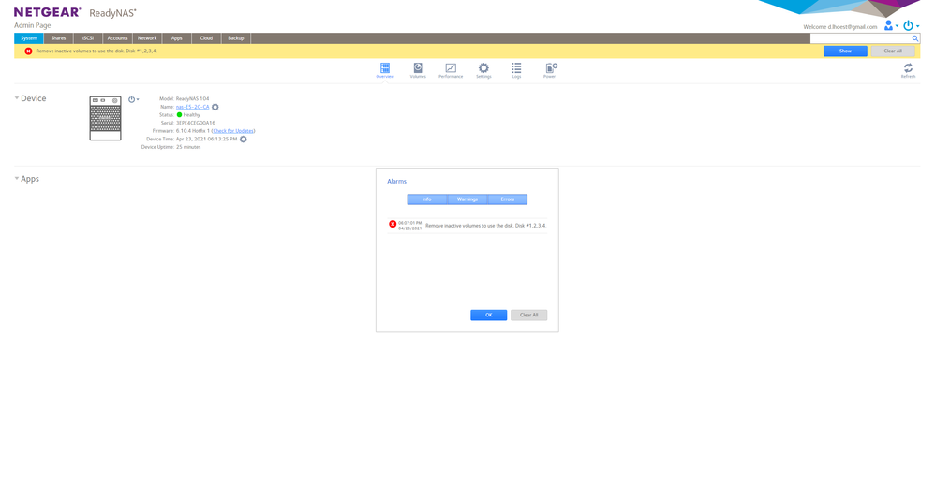Click the Refresh icon
Screen dimensions: 935x500
pyautogui.click(x=908, y=70)
